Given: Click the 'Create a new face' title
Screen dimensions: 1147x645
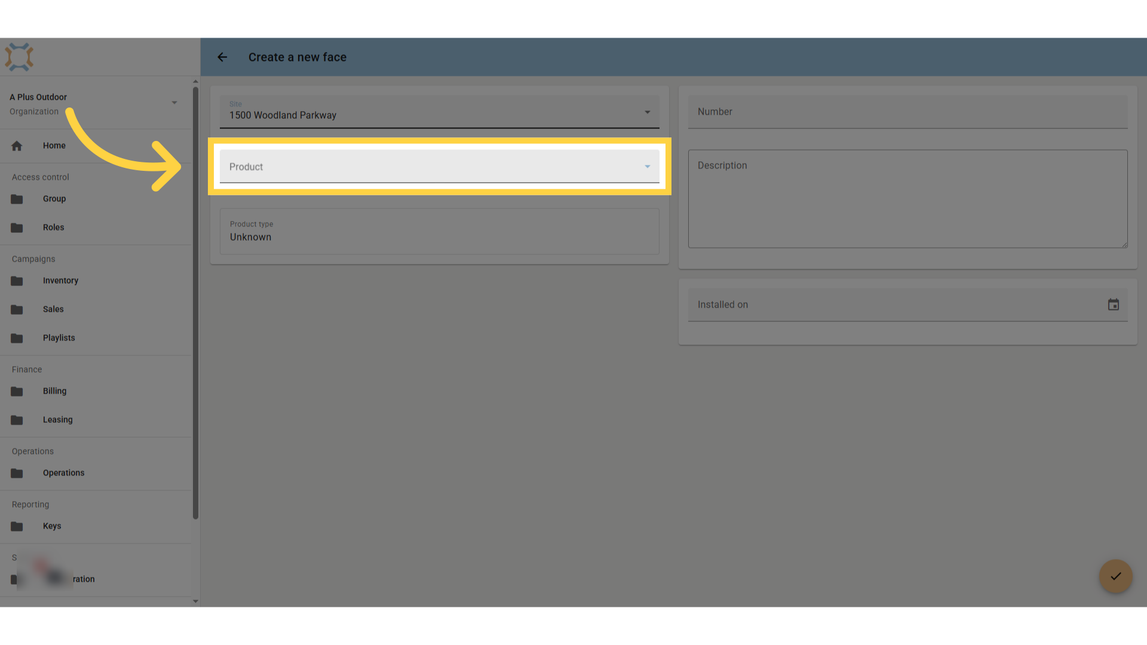Looking at the screenshot, I should 298,57.
